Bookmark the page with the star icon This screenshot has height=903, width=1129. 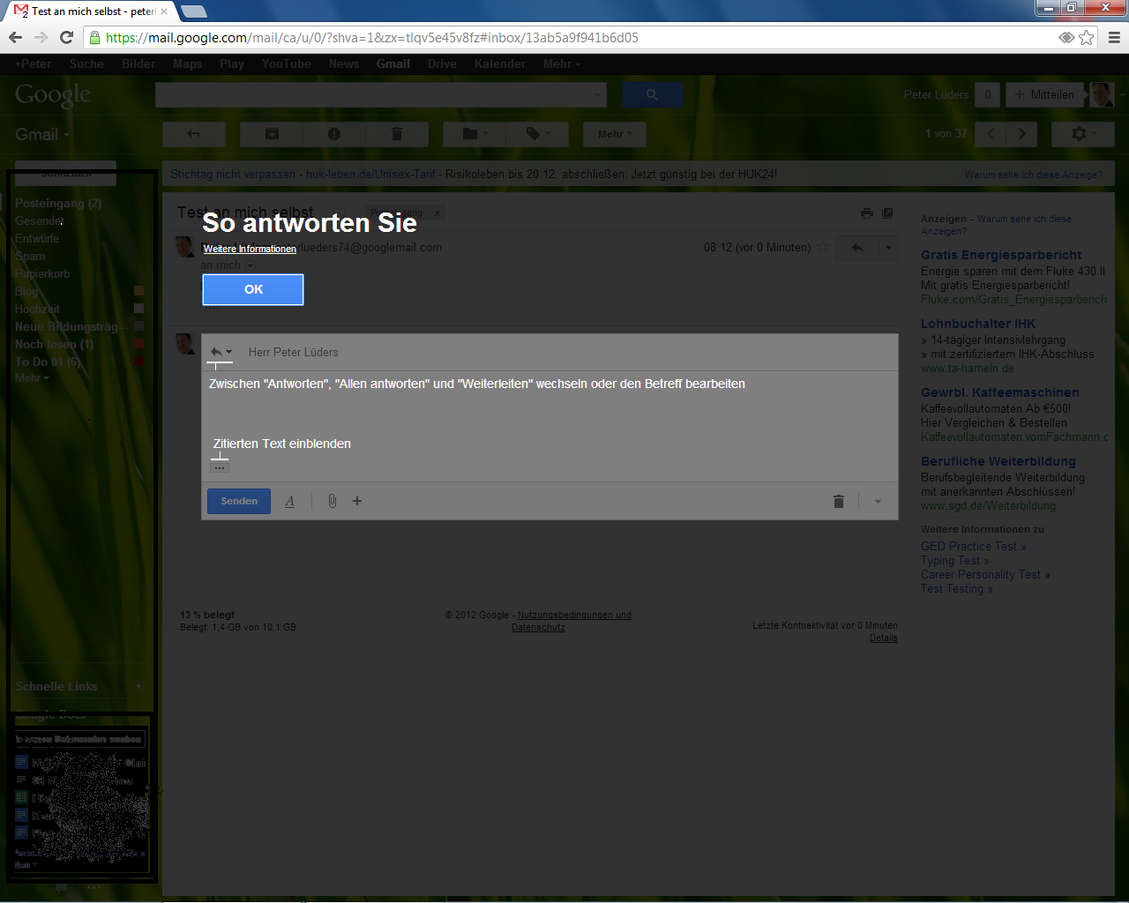coord(1087,37)
